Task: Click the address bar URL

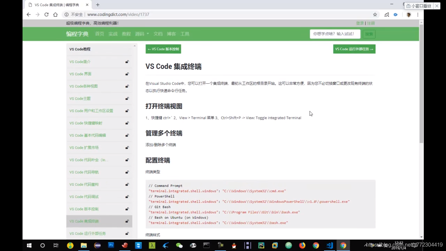Action: pyautogui.click(x=118, y=15)
